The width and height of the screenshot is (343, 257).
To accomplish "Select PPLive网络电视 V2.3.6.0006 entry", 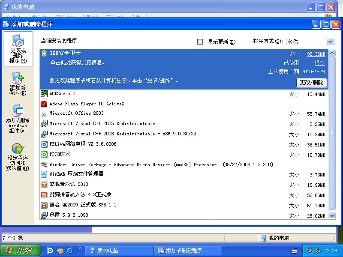I will [x=184, y=144].
